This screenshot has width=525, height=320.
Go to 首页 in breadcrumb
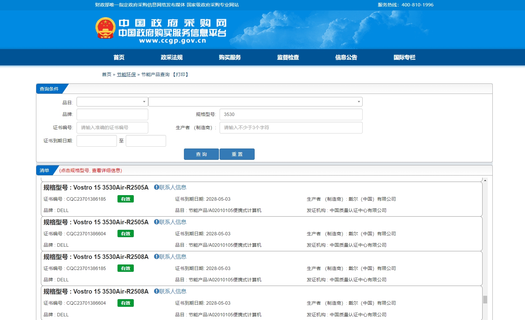pos(107,75)
